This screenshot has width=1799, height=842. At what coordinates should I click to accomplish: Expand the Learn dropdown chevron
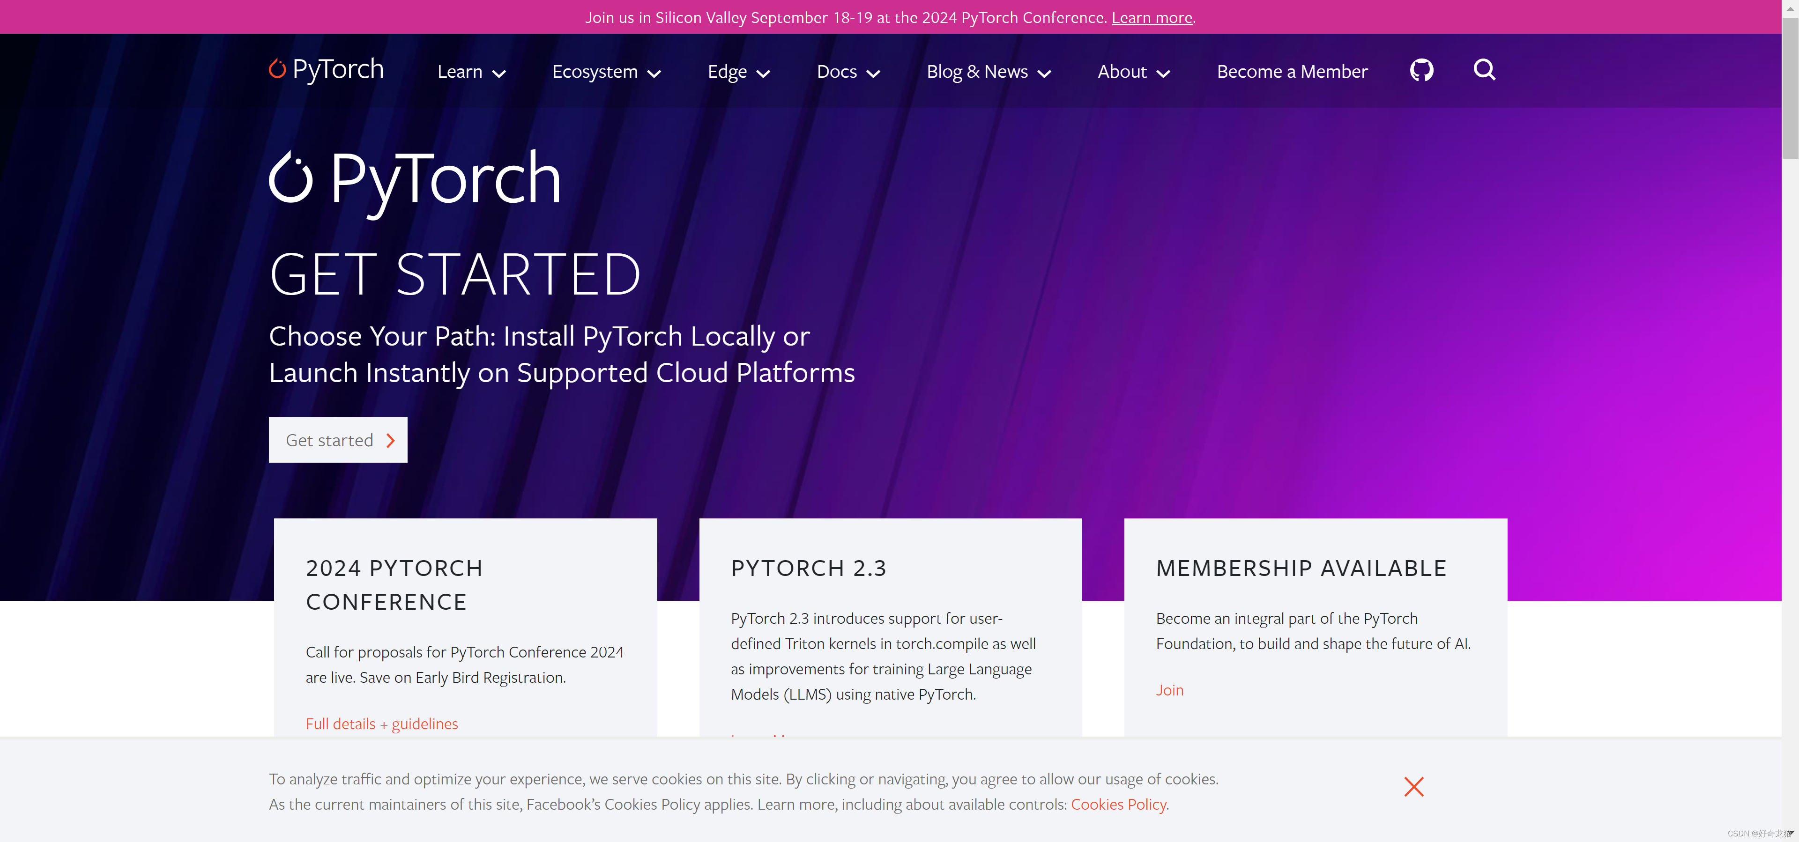click(x=498, y=74)
